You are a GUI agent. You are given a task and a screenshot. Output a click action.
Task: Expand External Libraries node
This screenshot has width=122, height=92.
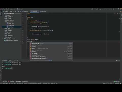3,39
